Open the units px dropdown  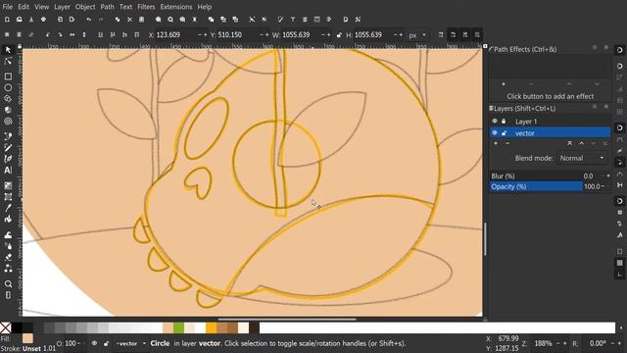(x=417, y=35)
